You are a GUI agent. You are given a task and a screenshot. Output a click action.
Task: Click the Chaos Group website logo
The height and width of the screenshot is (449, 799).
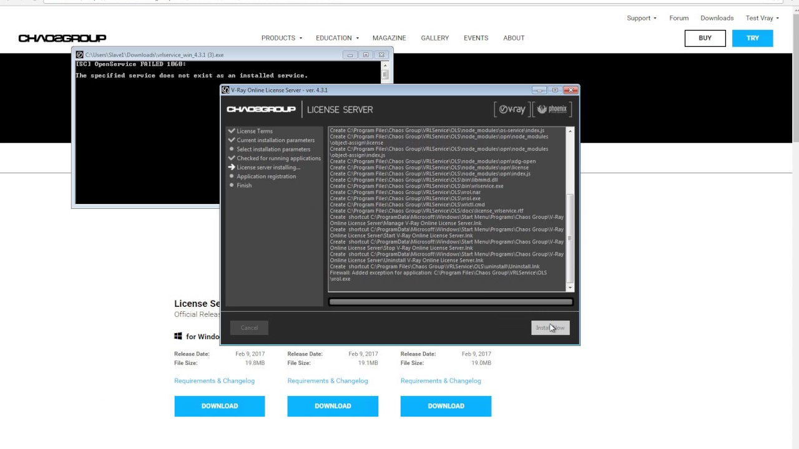62,38
